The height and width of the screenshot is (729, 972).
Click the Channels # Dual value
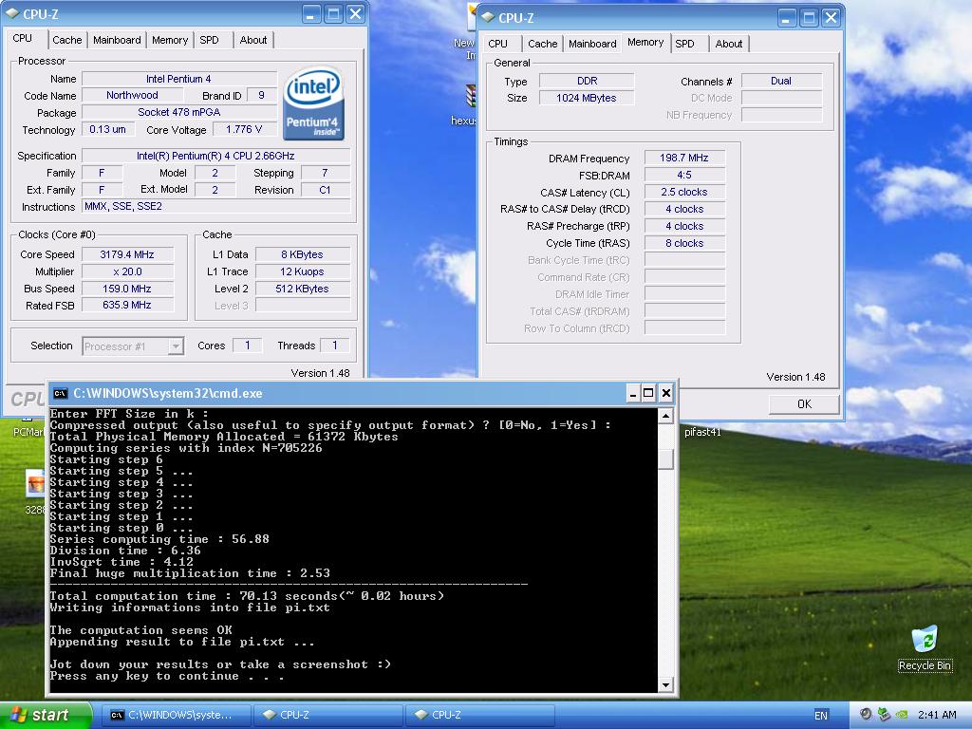(x=780, y=81)
